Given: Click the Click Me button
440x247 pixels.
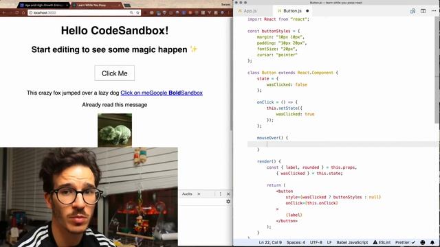Looking at the screenshot, I should 115,73.
